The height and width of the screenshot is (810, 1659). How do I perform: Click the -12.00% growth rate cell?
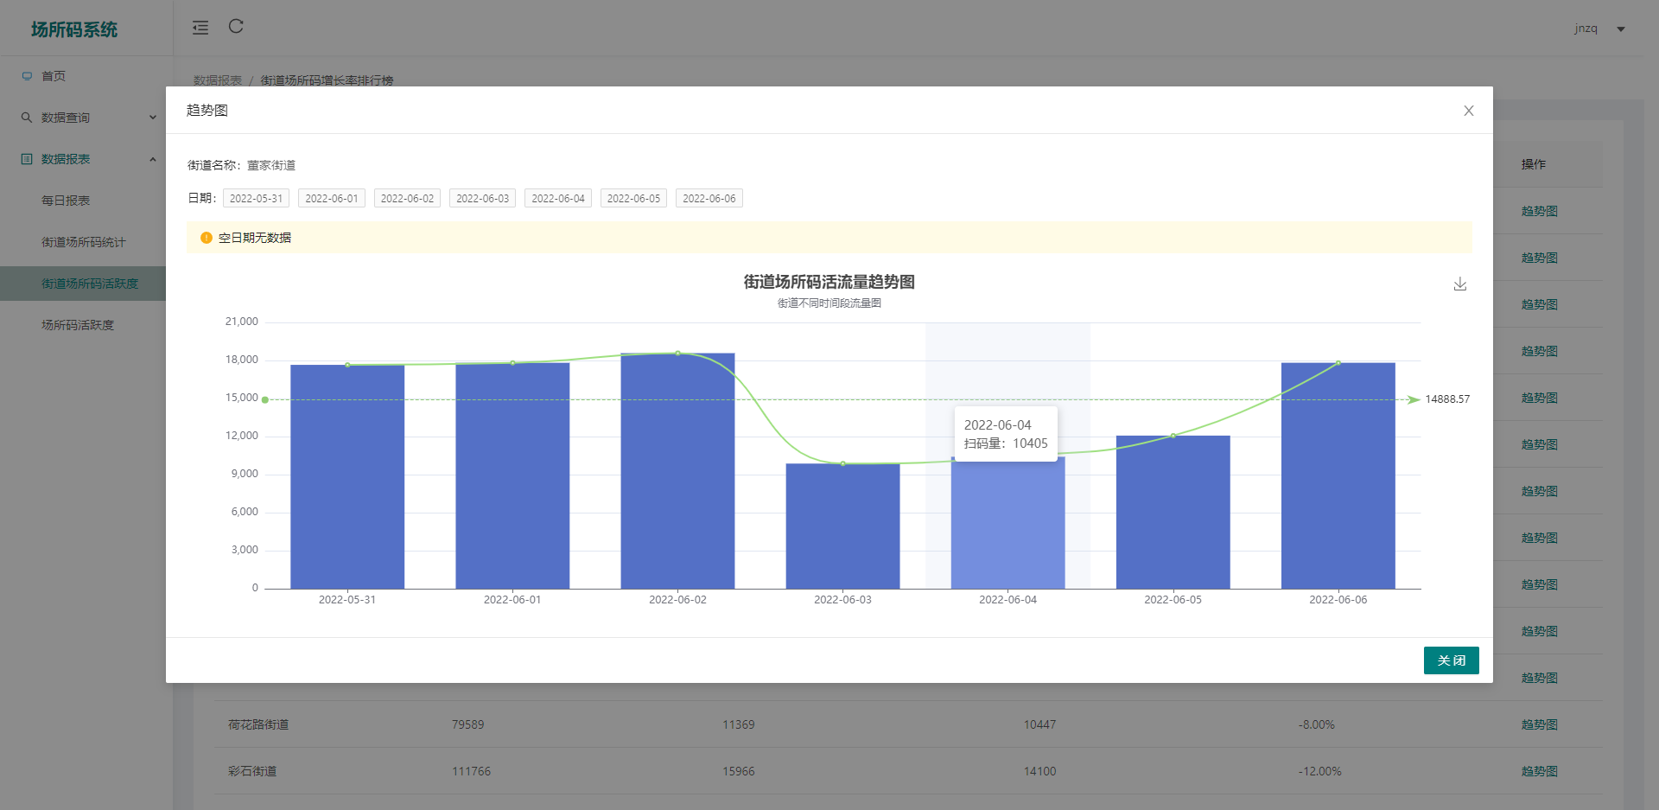click(x=1319, y=771)
